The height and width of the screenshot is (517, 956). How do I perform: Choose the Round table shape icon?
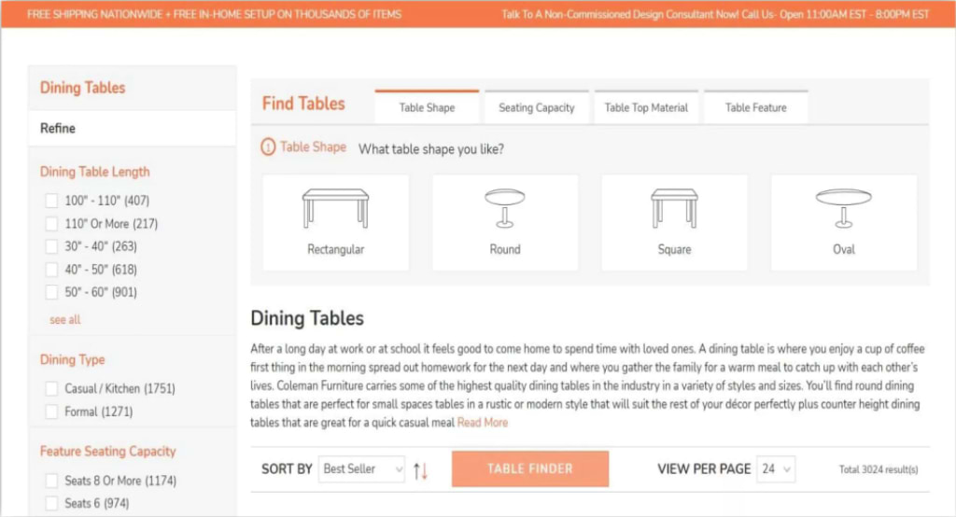pos(504,208)
